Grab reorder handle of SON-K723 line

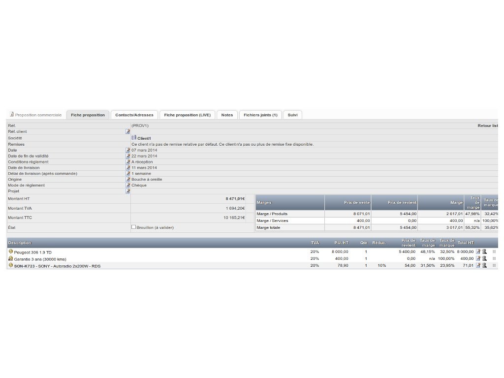(494, 265)
